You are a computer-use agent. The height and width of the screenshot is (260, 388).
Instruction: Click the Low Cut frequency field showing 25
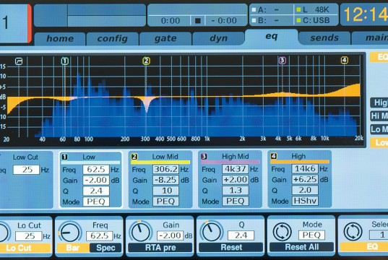tap(26, 170)
